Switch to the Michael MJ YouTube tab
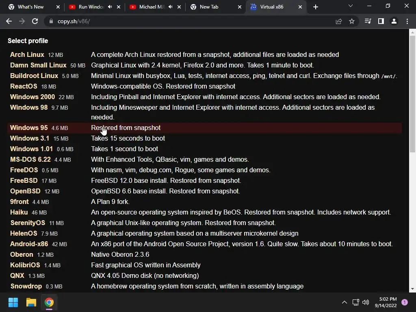 pyautogui.click(x=151, y=7)
